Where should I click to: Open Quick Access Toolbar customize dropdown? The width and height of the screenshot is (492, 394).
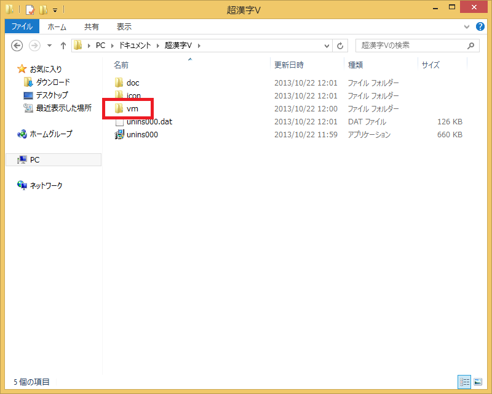[55, 10]
